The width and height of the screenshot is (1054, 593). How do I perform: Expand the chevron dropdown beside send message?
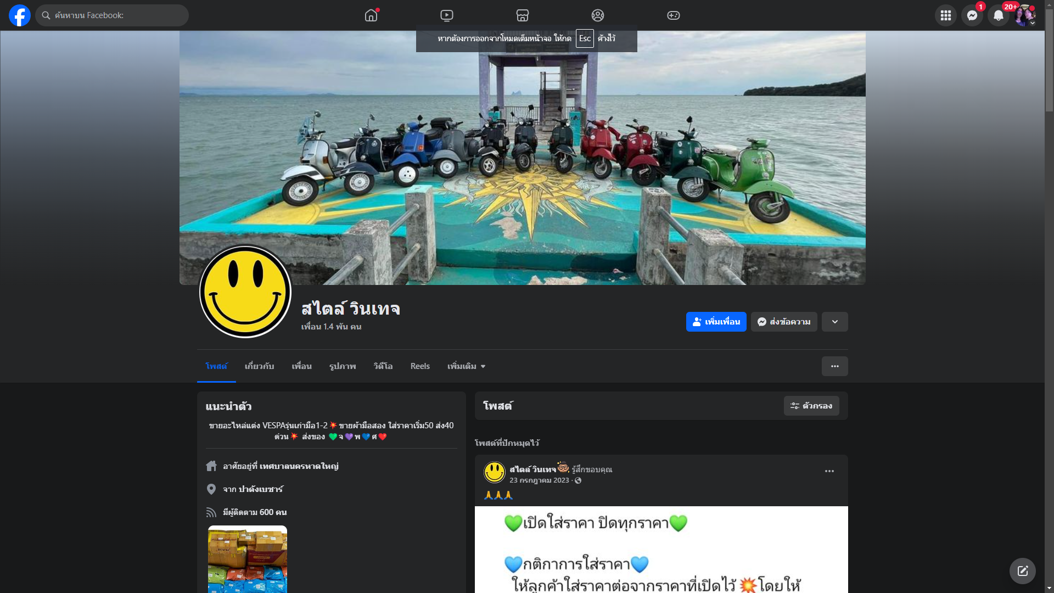pyautogui.click(x=834, y=322)
